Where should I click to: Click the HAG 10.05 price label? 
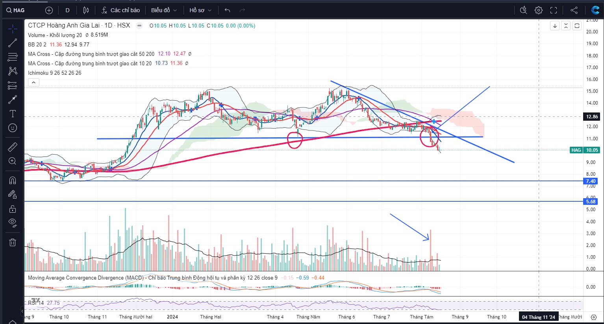point(585,150)
